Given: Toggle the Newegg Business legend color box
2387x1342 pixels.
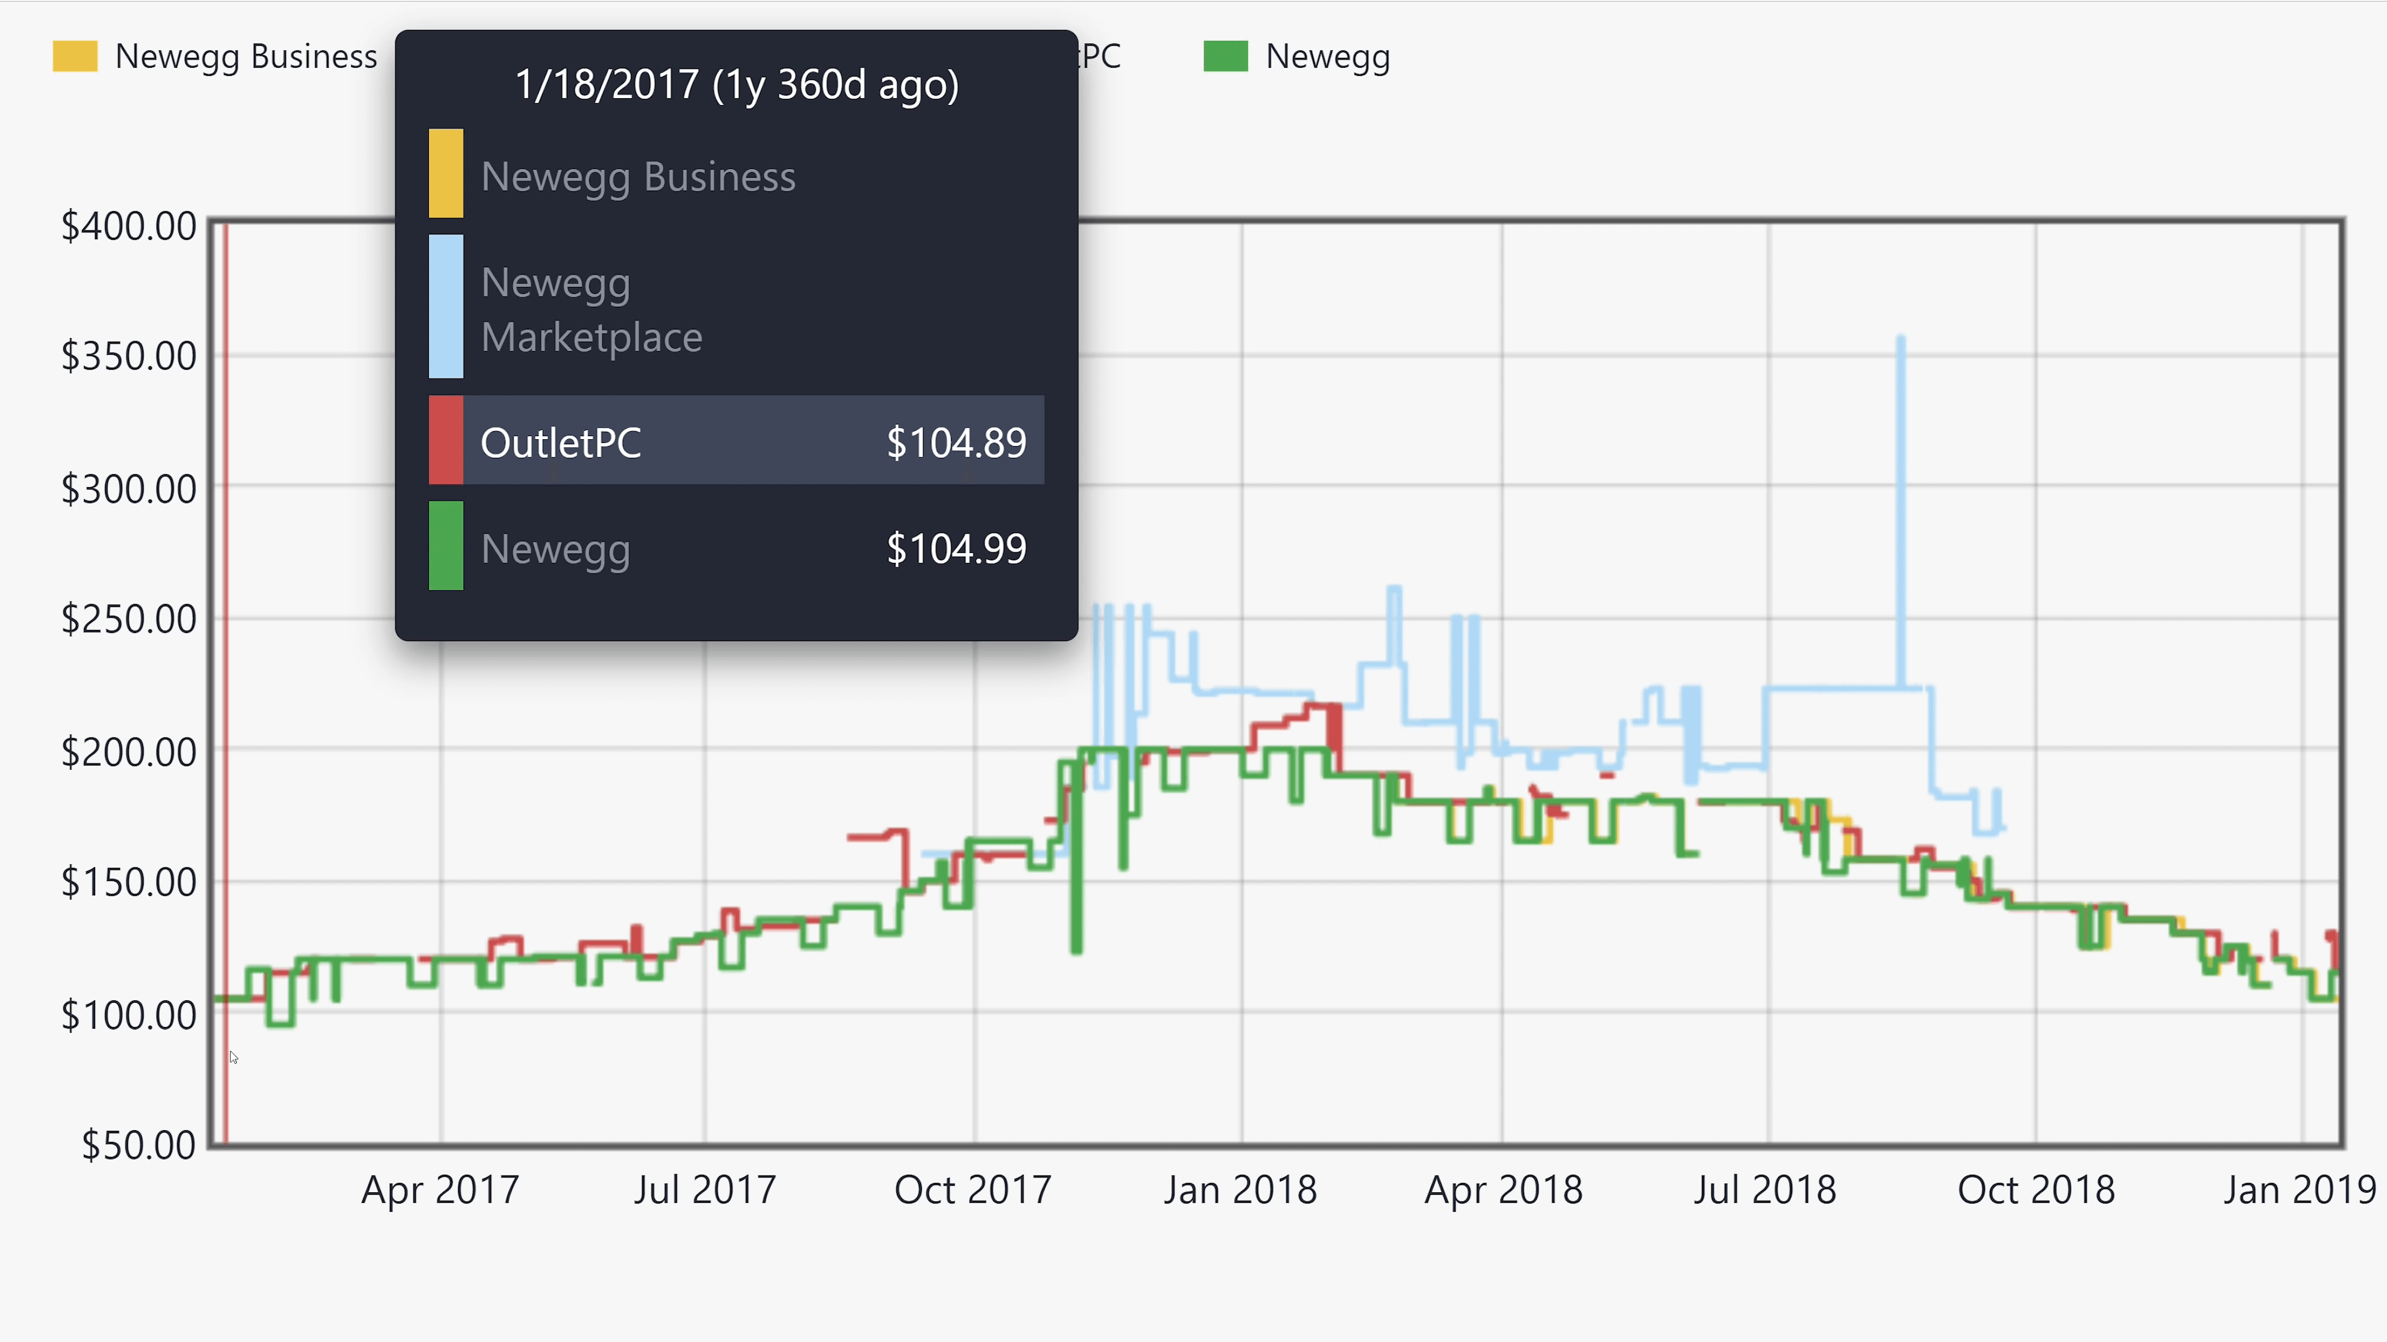Looking at the screenshot, I should tap(75, 57).
